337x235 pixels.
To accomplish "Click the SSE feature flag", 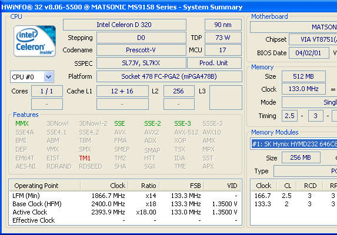I will click(x=119, y=123).
